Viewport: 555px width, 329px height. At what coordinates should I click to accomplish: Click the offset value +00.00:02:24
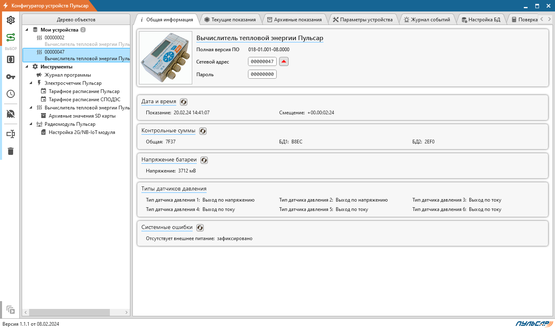tap(321, 113)
